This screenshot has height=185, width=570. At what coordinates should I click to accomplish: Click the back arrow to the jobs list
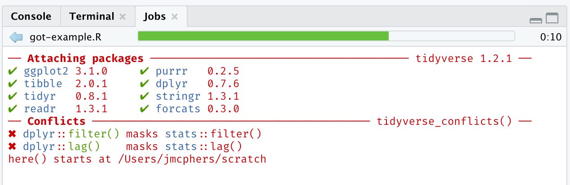coord(16,37)
